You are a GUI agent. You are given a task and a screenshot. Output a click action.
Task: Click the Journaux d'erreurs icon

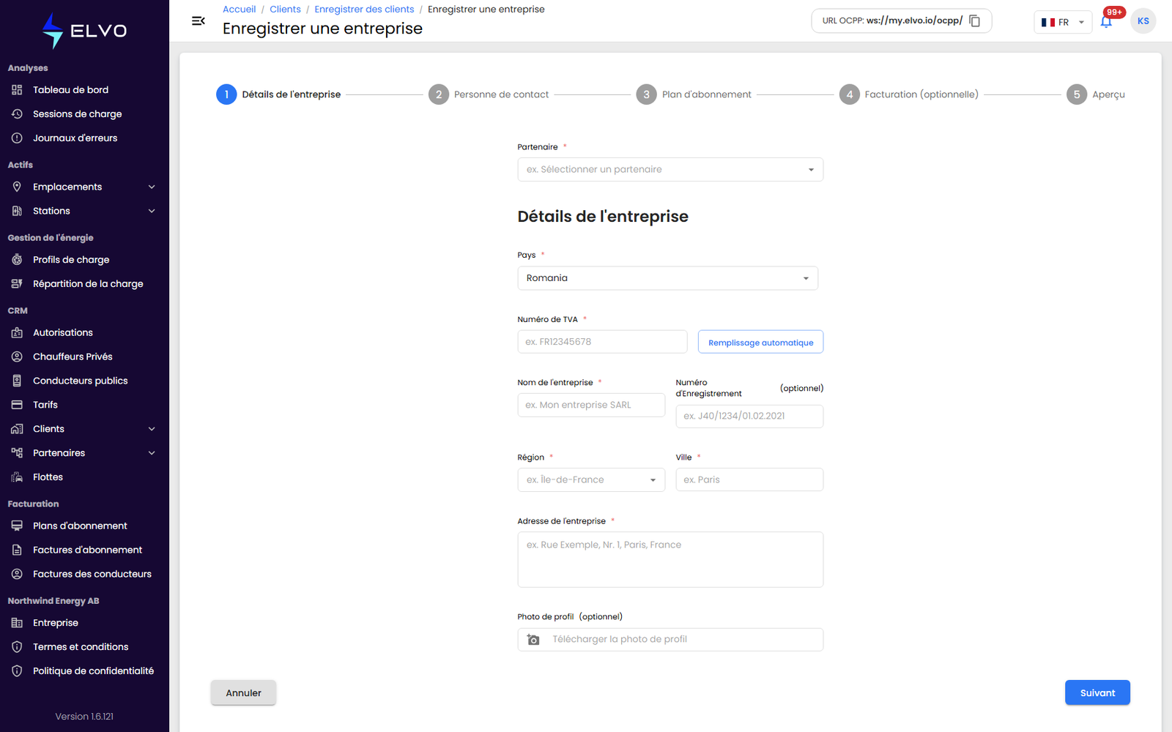pyautogui.click(x=17, y=138)
